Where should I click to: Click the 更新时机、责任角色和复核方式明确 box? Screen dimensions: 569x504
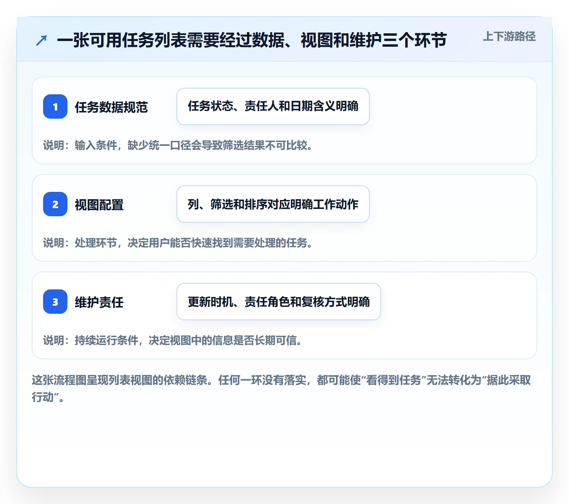click(279, 302)
